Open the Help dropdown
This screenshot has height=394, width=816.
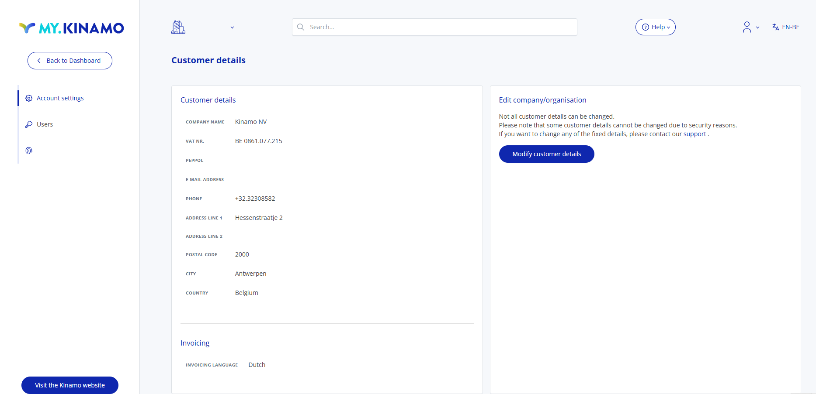[x=656, y=27]
